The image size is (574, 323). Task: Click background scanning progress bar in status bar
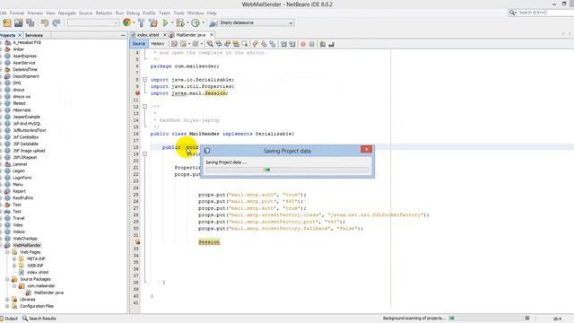[x=485, y=319]
